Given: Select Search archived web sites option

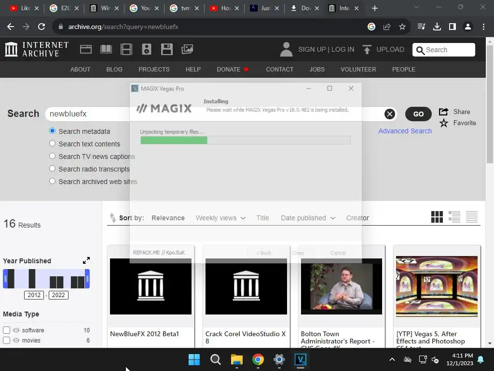Looking at the screenshot, I should coord(52,182).
